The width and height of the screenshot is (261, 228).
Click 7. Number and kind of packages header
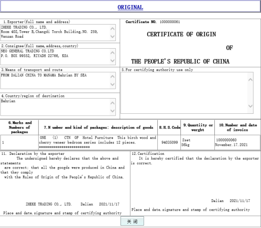(x=98, y=127)
